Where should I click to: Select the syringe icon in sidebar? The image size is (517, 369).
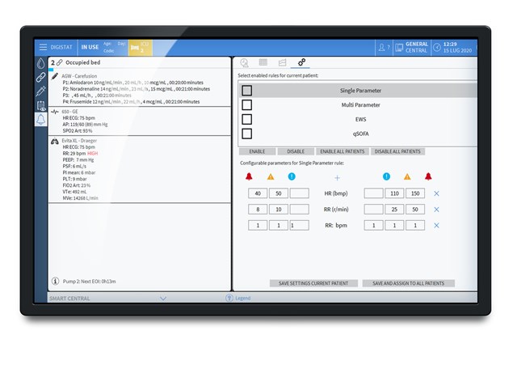(40, 91)
